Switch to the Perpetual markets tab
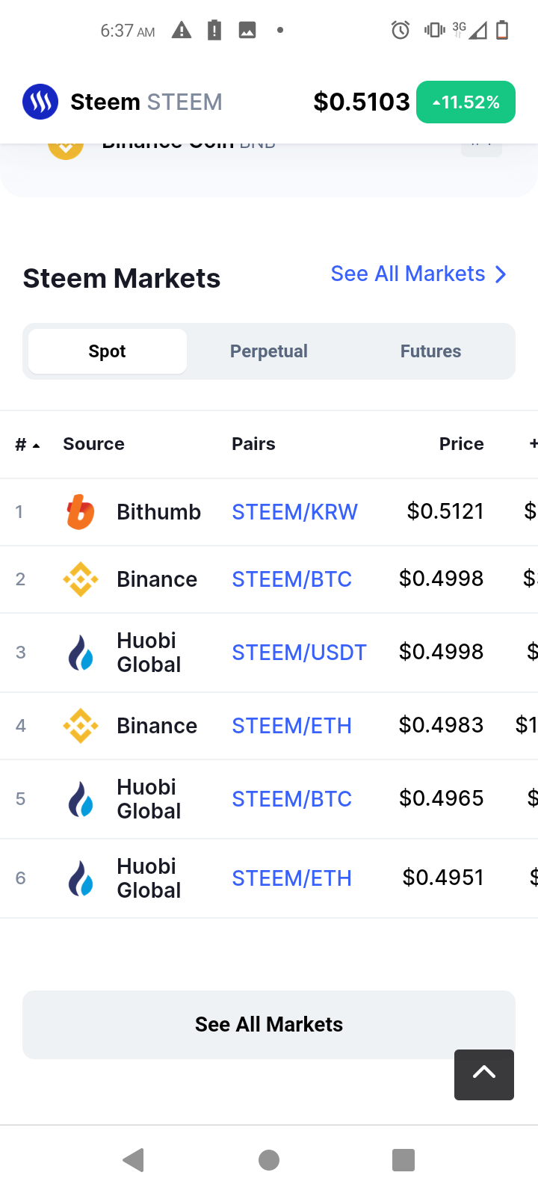 (269, 351)
